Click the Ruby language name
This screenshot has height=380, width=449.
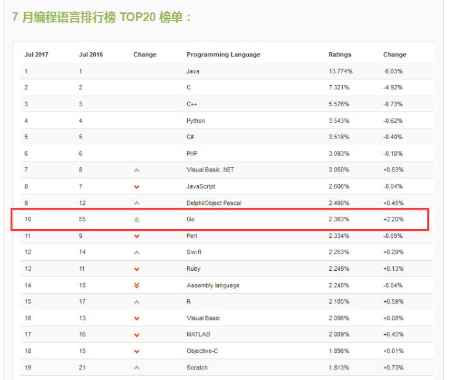(193, 268)
